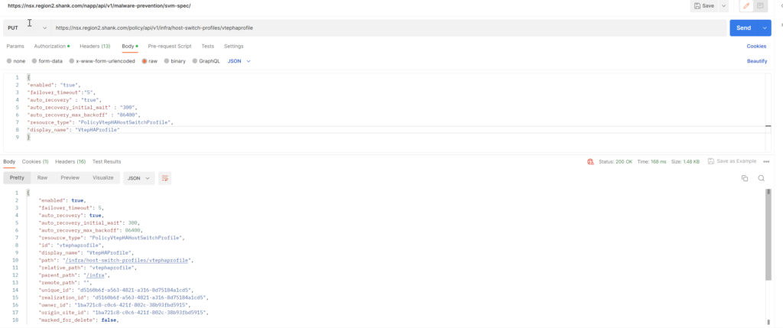Choose the GraphQL body radio button
The image size is (783, 328).
(195, 60)
